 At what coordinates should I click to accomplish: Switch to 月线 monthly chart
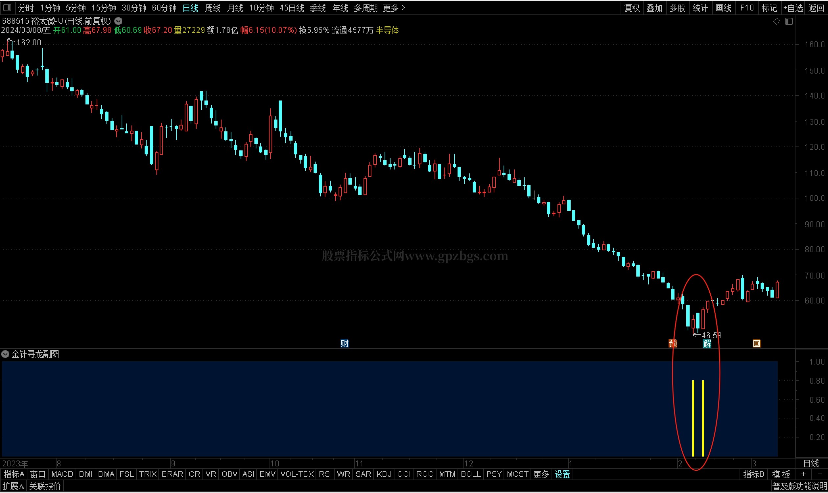click(x=235, y=8)
